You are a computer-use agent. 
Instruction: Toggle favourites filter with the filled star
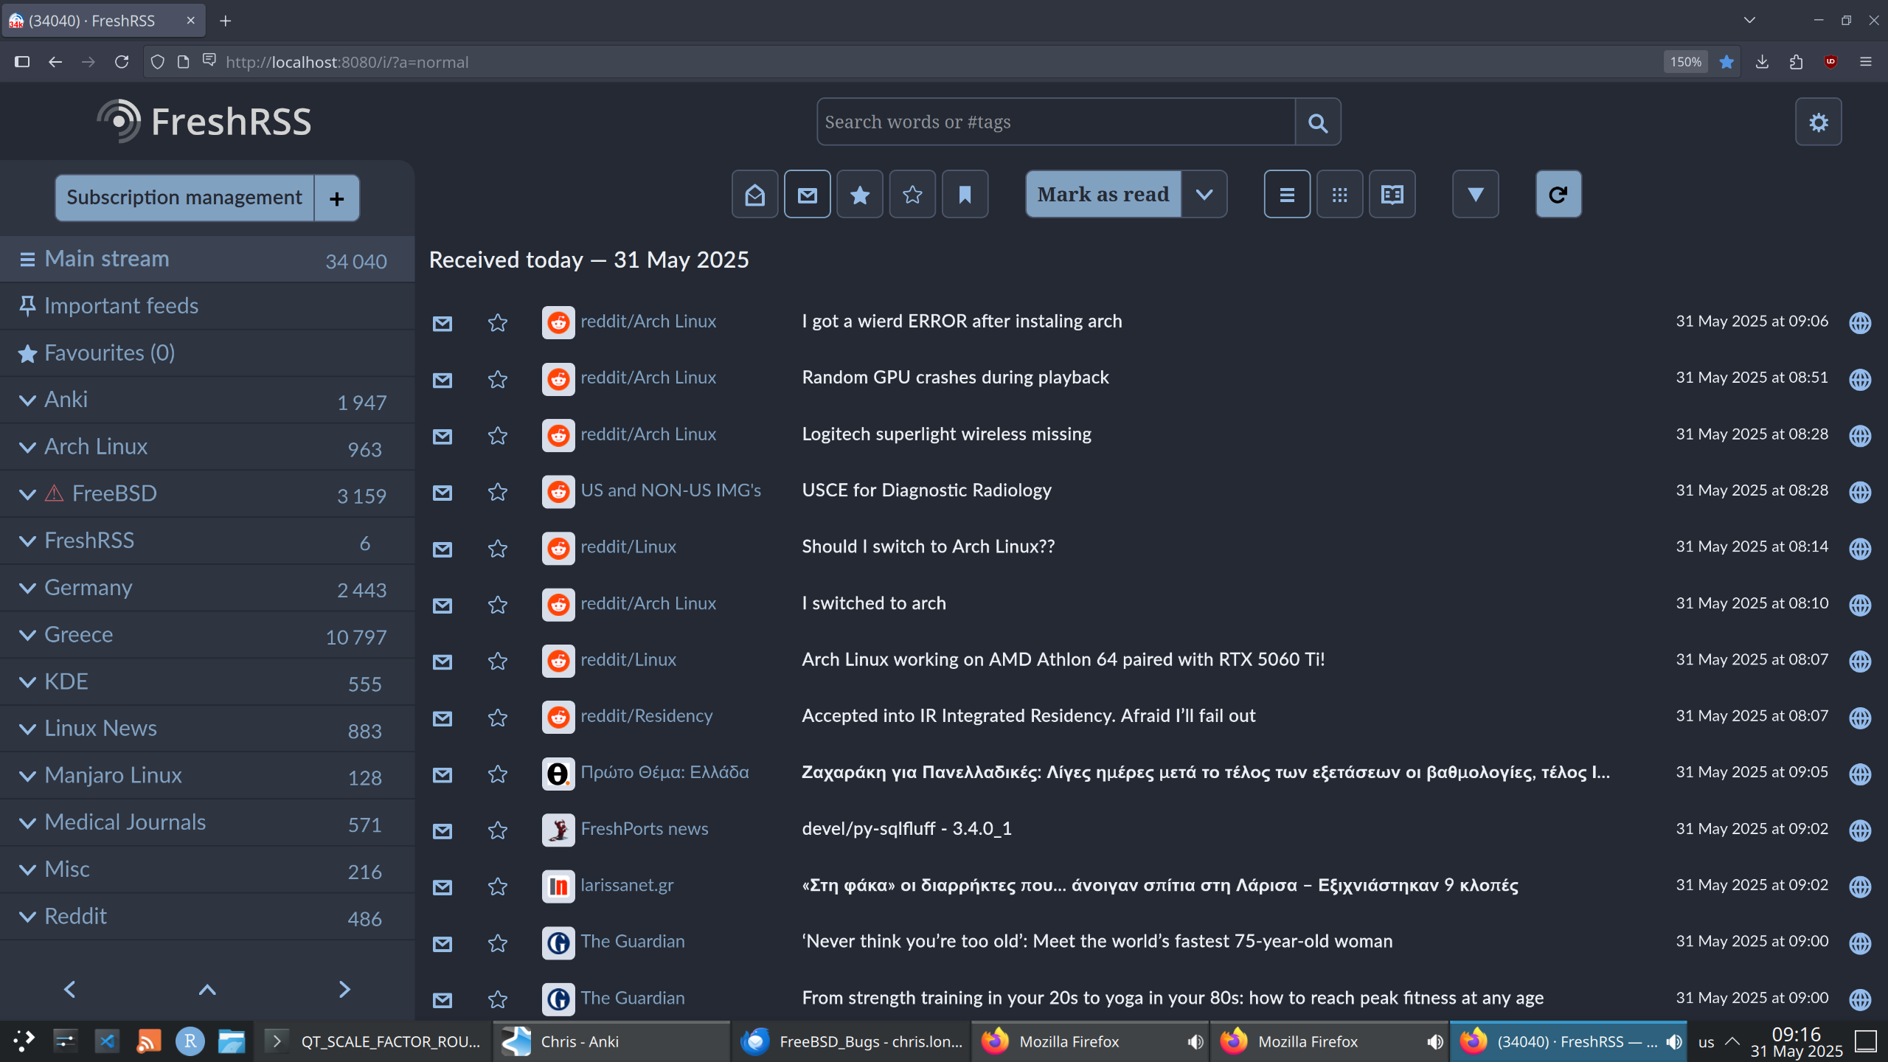(859, 194)
